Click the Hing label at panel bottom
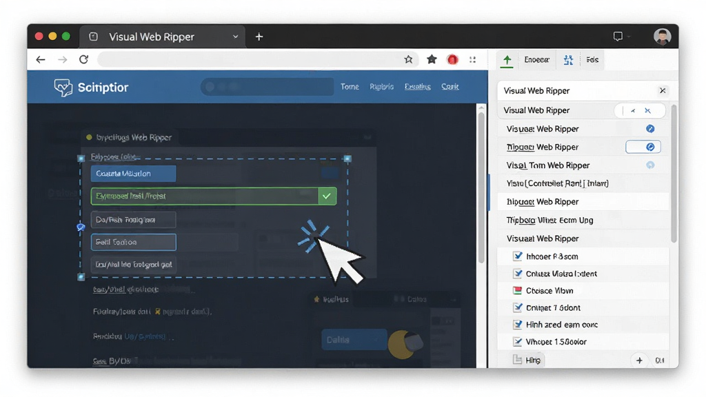 [x=533, y=360]
